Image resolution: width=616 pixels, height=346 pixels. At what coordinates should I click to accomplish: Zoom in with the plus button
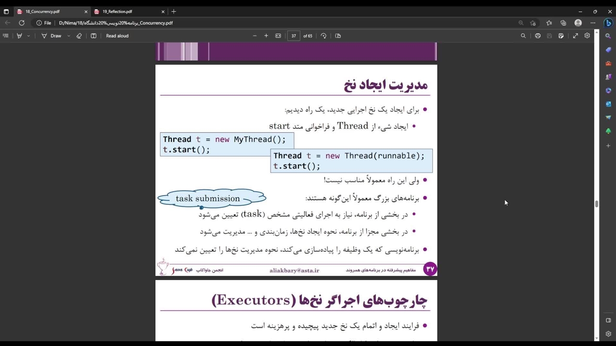pos(266,36)
